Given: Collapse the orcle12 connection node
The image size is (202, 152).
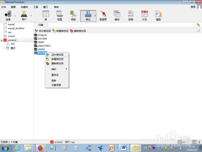Looking at the screenshot, I should (2, 40).
